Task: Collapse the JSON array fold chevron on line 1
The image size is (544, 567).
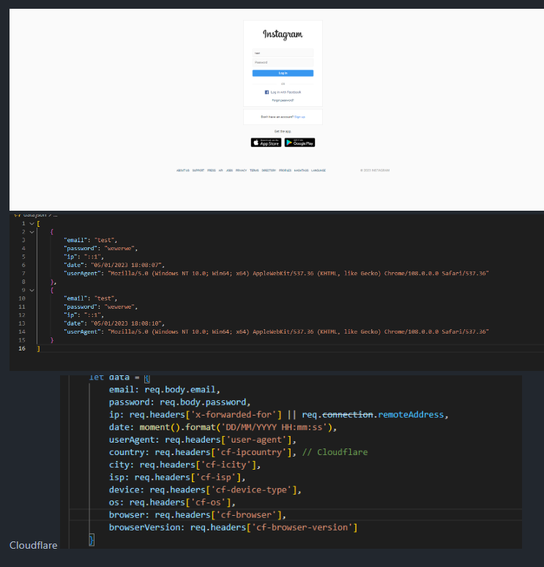Action: [x=32, y=223]
